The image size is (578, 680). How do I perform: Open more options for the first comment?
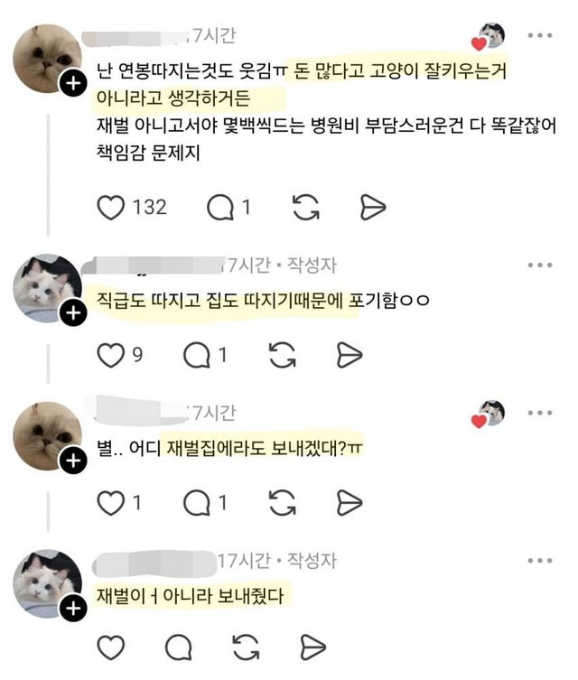(x=540, y=35)
